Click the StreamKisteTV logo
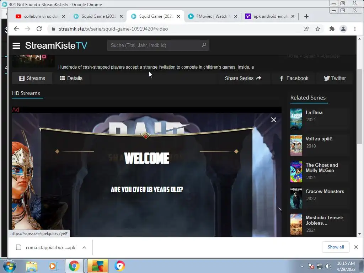This screenshot has width=364, height=273. click(x=56, y=45)
